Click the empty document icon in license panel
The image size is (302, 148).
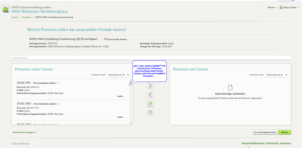[230, 88]
